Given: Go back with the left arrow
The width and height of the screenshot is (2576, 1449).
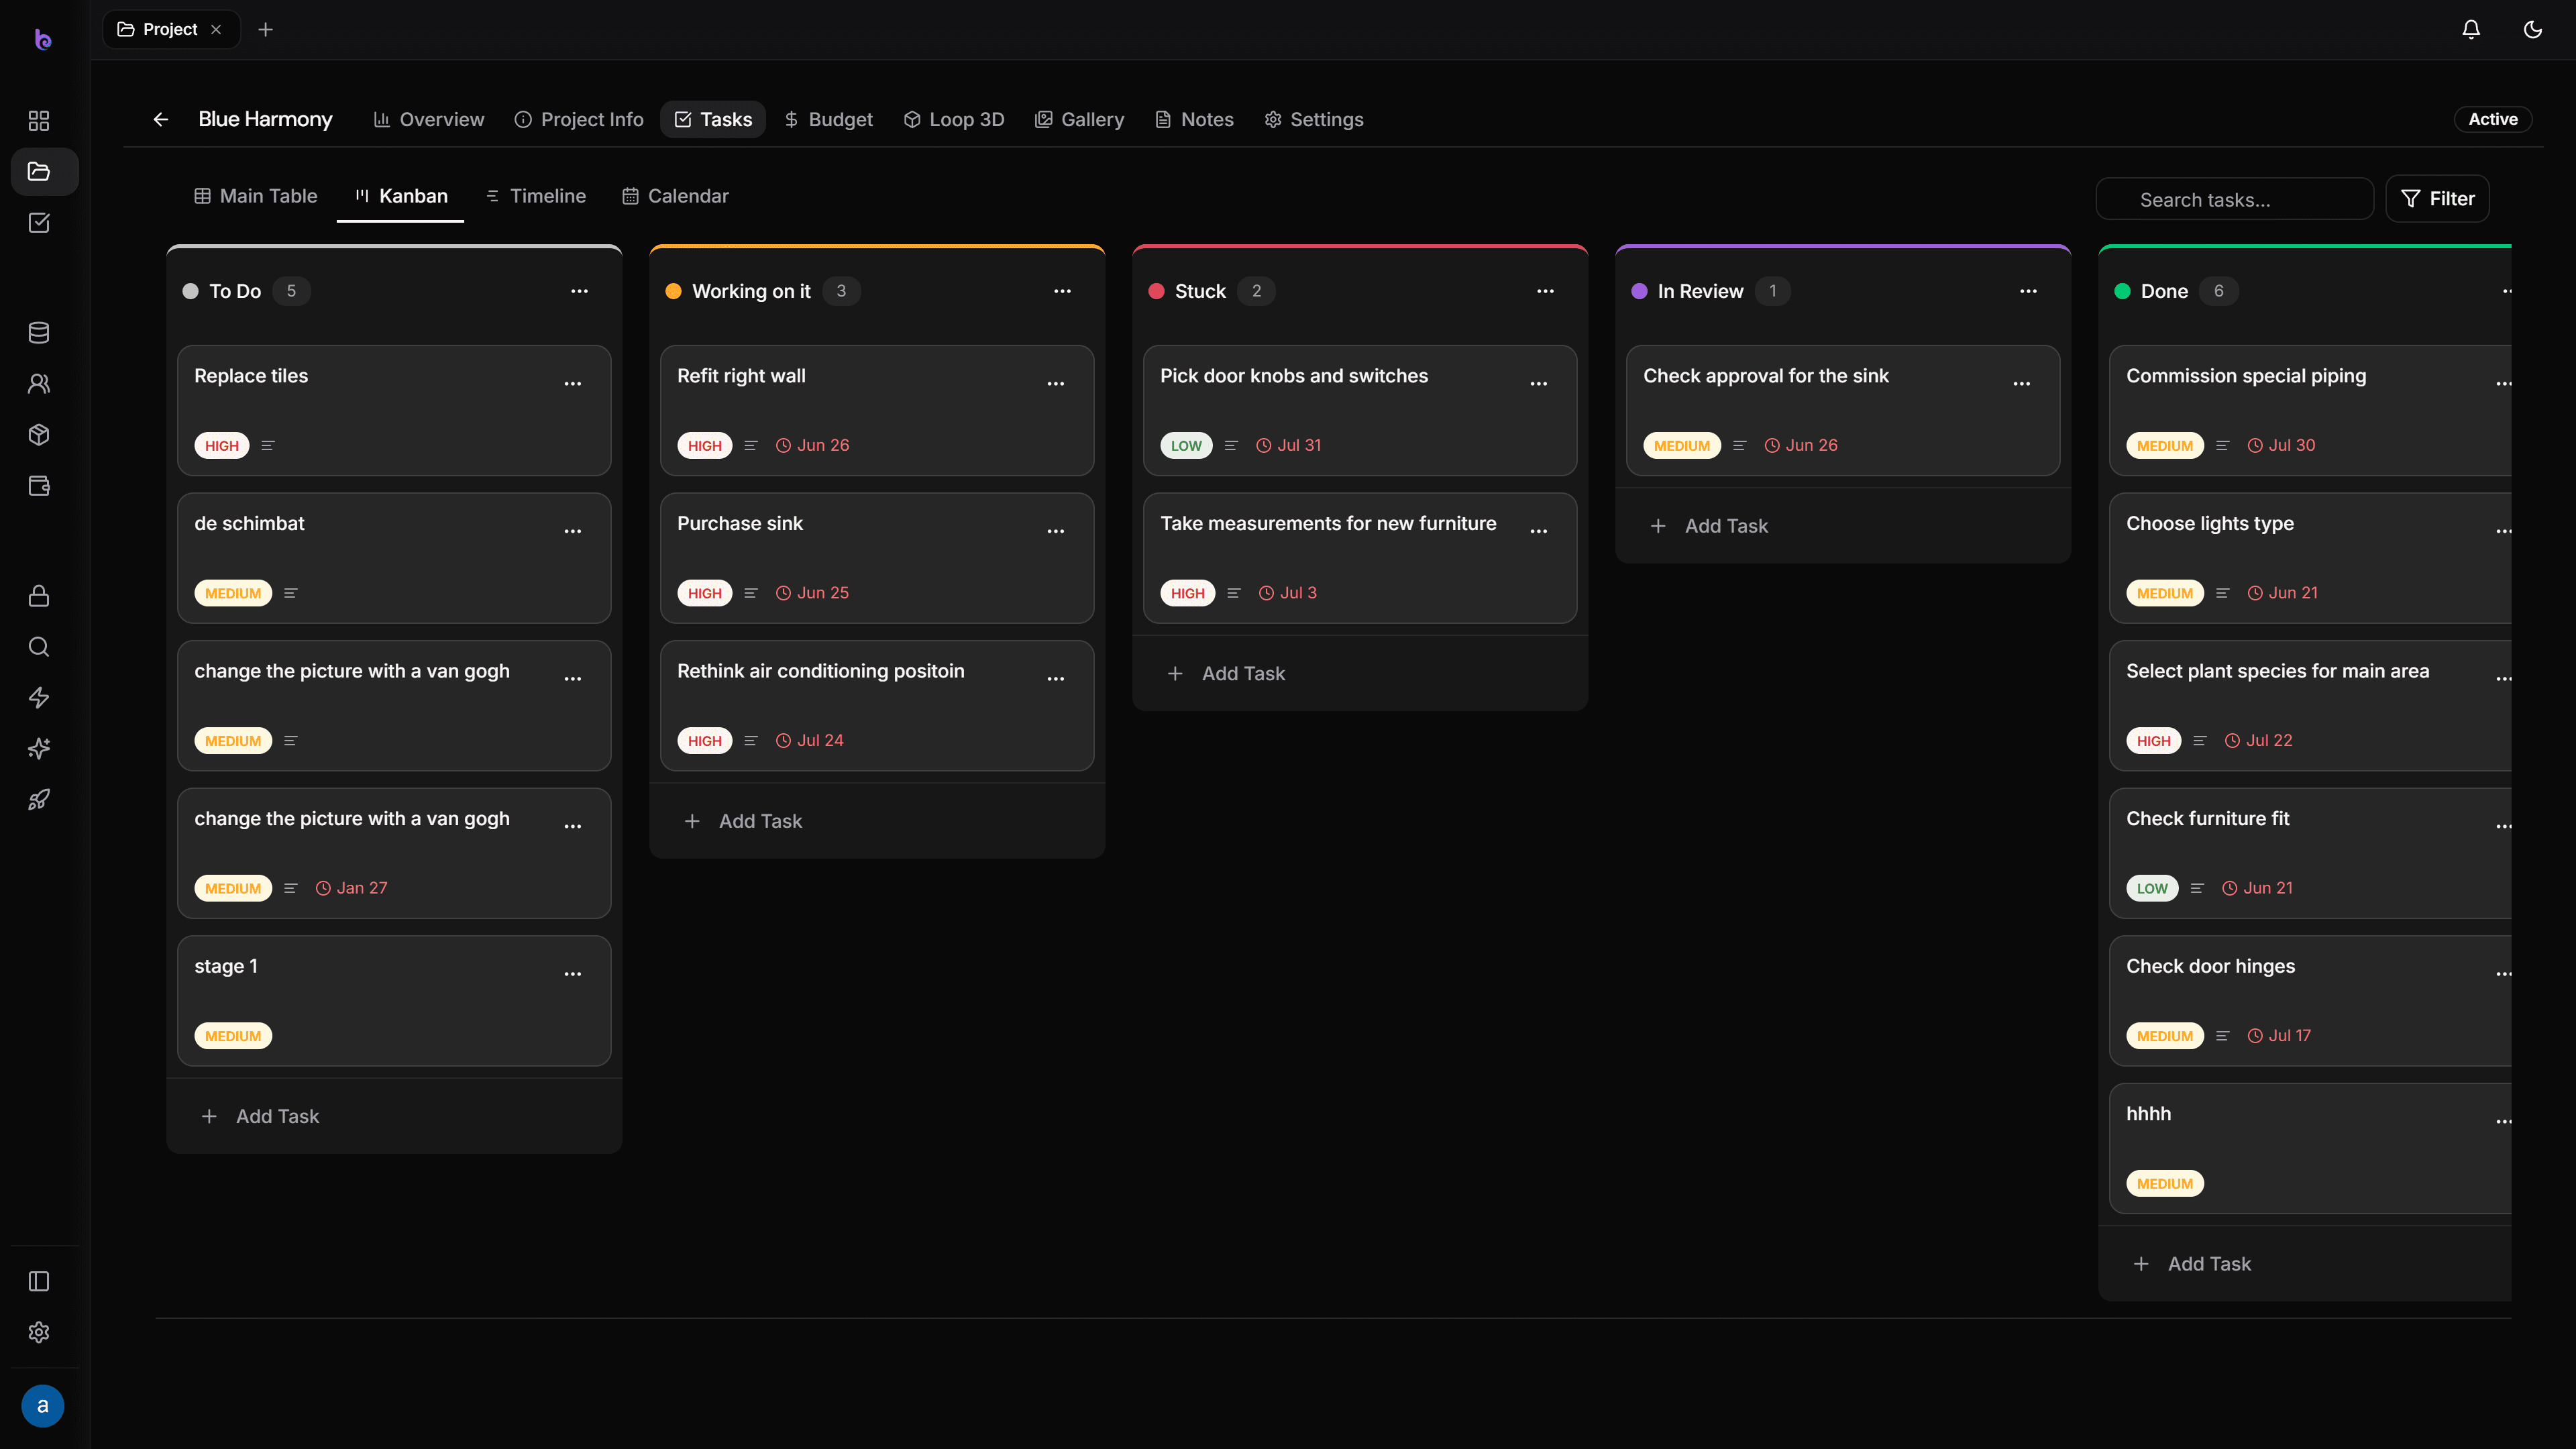Looking at the screenshot, I should click(x=160, y=120).
